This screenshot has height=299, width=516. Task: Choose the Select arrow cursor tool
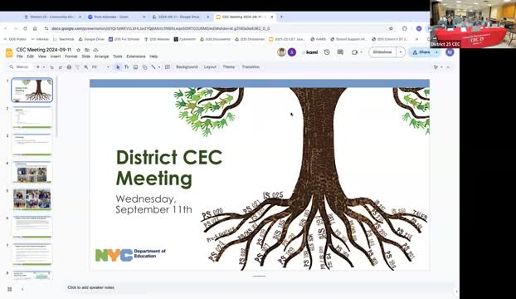[118, 67]
